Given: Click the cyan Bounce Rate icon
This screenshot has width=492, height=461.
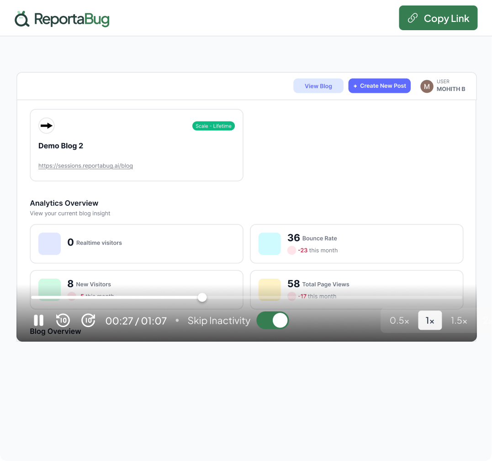Looking at the screenshot, I should coord(270,243).
